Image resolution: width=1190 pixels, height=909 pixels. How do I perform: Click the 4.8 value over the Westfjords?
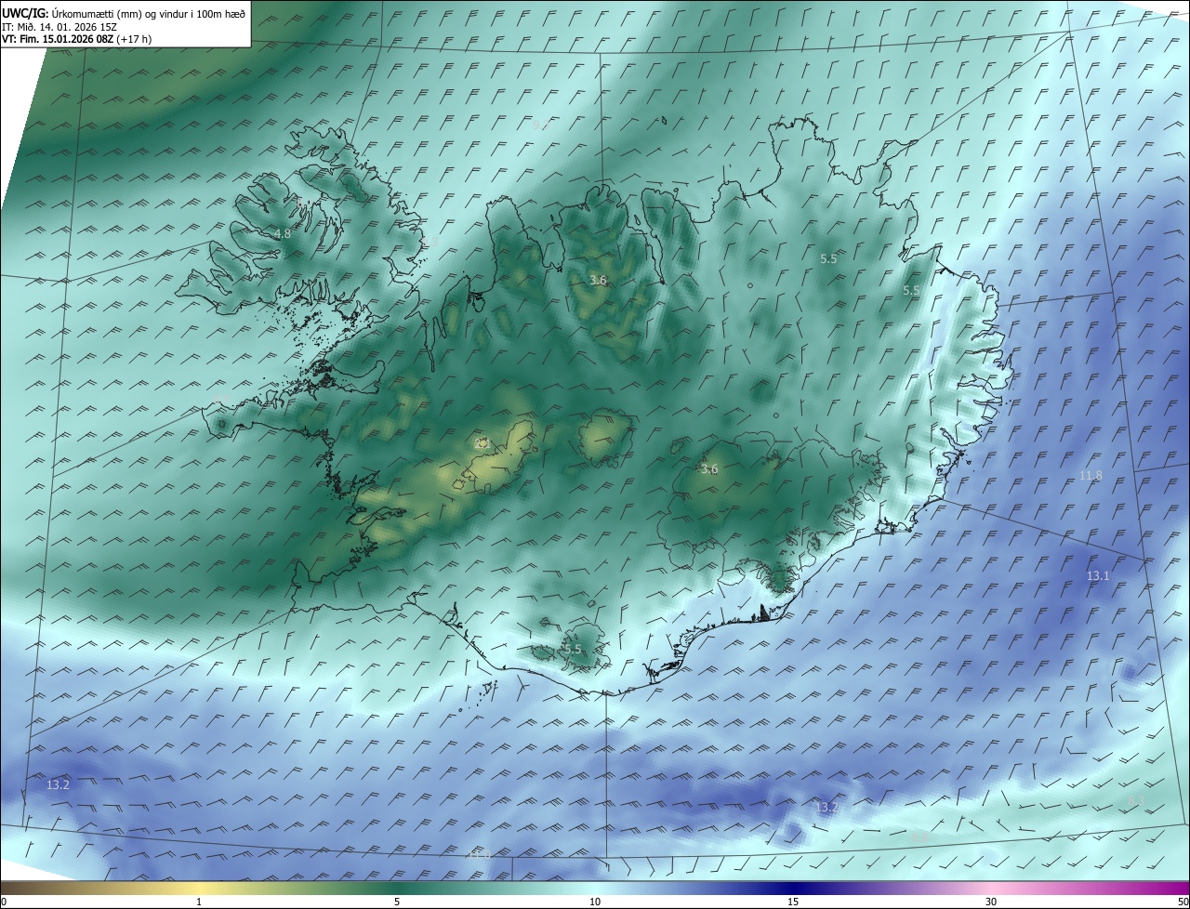pyautogui.click(x=282, y=234)
